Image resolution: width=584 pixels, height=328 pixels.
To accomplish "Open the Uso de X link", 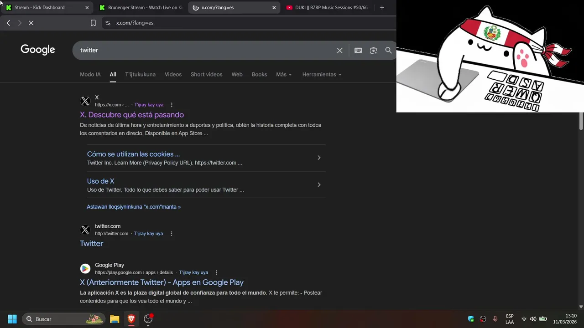I will (x=101, y=181).
